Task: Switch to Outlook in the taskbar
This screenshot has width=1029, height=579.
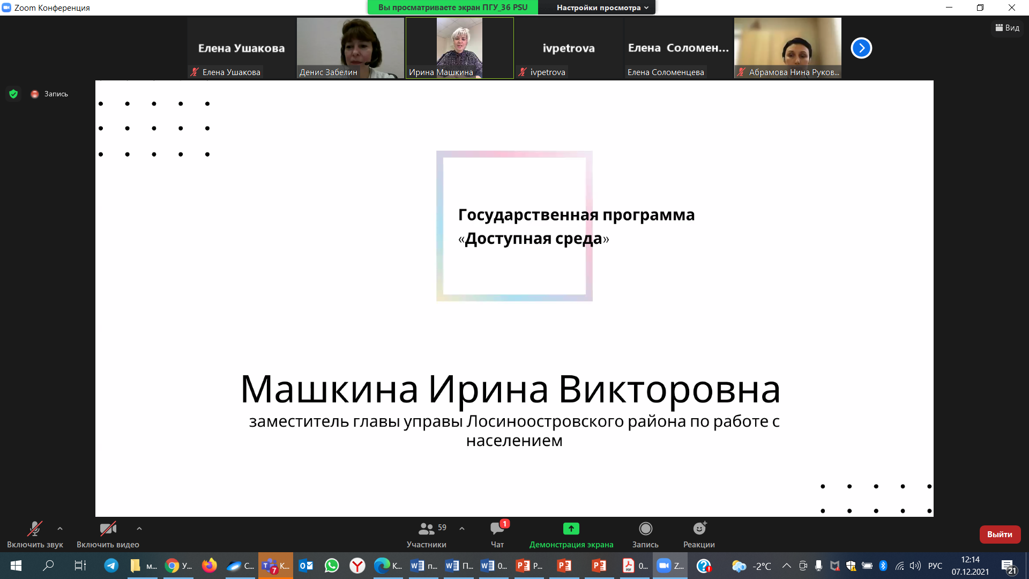Action: pyautogui.click(x=306, y=566)
